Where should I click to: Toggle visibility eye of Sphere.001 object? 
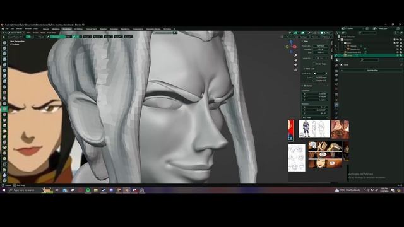[398, 49]
